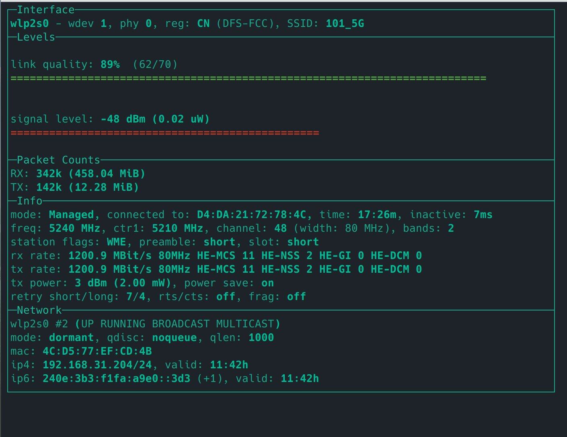Click the Network line wlp2s0 #2 flags
The image size is (567, 437).
(x=146, y=324)
